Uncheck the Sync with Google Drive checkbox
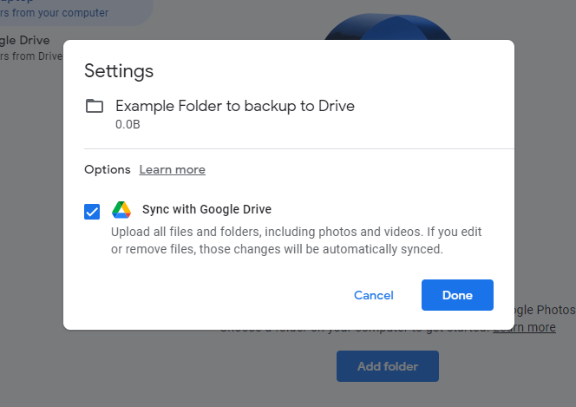 click(x=92, y=212)
